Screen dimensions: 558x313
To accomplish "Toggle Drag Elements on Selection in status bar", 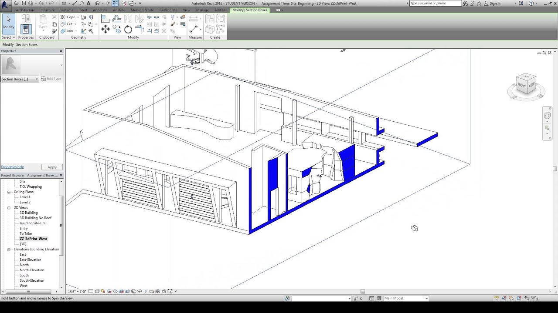I will [526, 298].
